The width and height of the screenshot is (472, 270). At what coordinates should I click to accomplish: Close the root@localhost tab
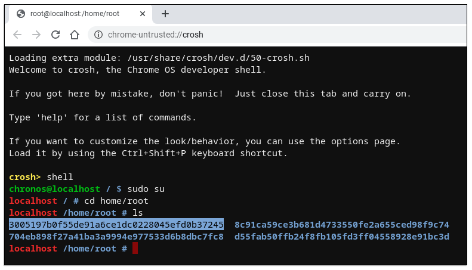141,14
